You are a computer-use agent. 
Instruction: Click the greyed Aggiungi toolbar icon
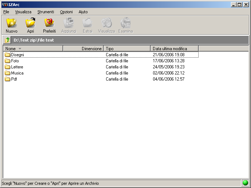pyautogui.click(x=69, y=23)
